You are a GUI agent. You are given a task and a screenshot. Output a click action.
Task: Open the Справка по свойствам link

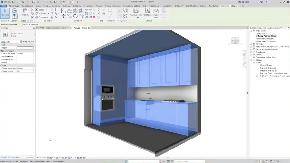click(10, 157)
